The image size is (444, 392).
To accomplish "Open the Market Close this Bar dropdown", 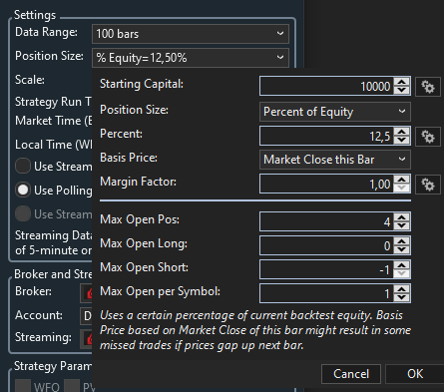I will pos(335,160).
